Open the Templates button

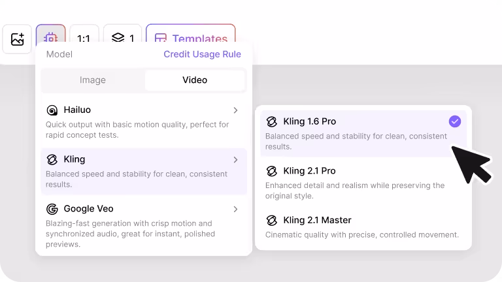[191, 39]
